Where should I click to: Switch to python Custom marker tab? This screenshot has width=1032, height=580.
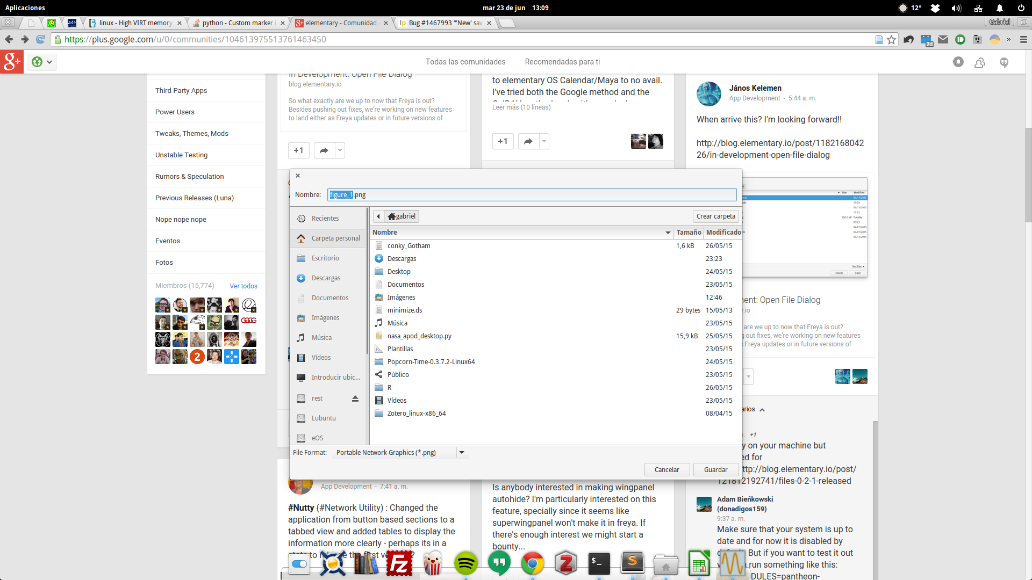pos(238,23)
